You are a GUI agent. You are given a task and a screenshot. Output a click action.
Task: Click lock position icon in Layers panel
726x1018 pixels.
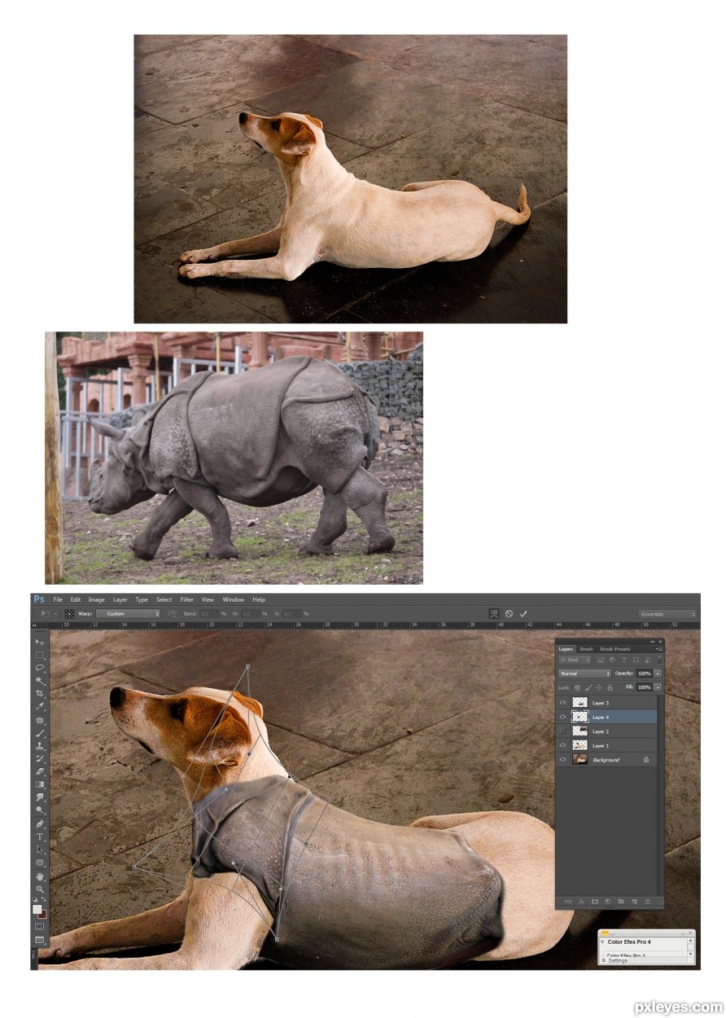click(x=599, y=687)
